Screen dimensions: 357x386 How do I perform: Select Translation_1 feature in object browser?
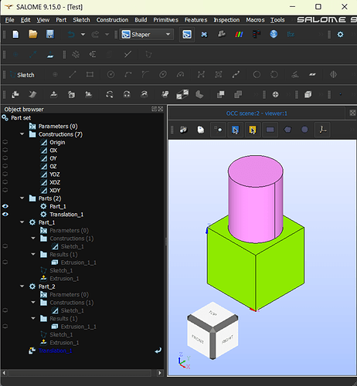point(55,350)
